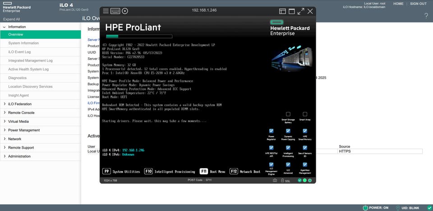Toggle the iLO Advanced checkbox
Screen dimensions: 433x211
[x=288, y=164]
